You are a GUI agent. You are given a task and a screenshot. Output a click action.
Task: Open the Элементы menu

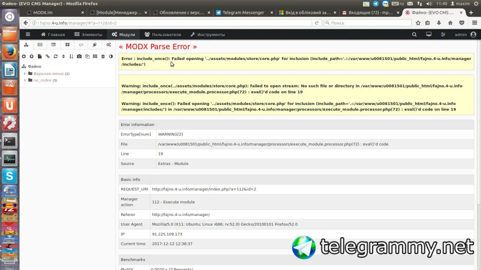(88, 34)
